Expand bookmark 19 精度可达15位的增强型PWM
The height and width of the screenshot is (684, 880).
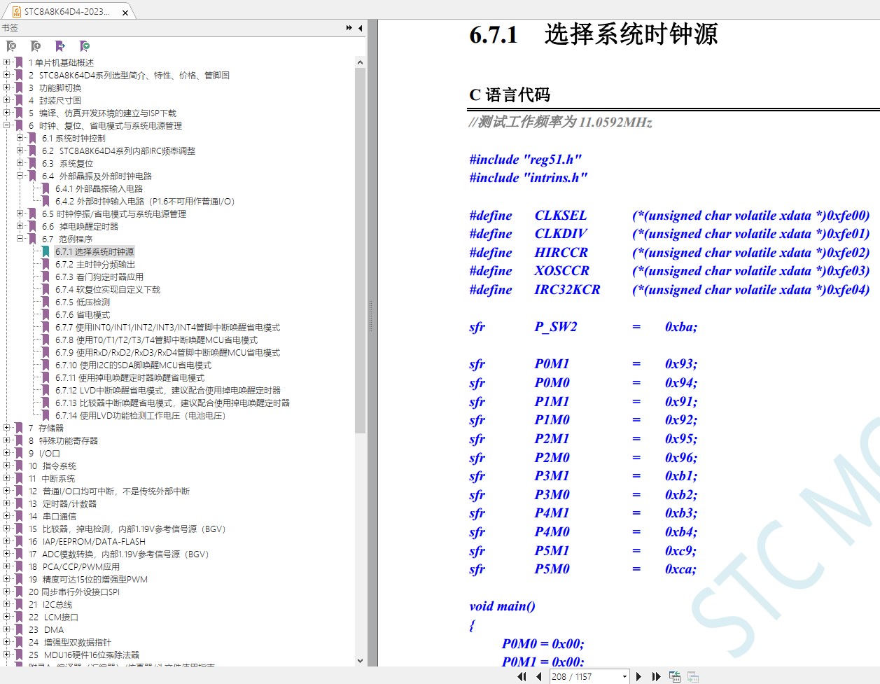7,579
